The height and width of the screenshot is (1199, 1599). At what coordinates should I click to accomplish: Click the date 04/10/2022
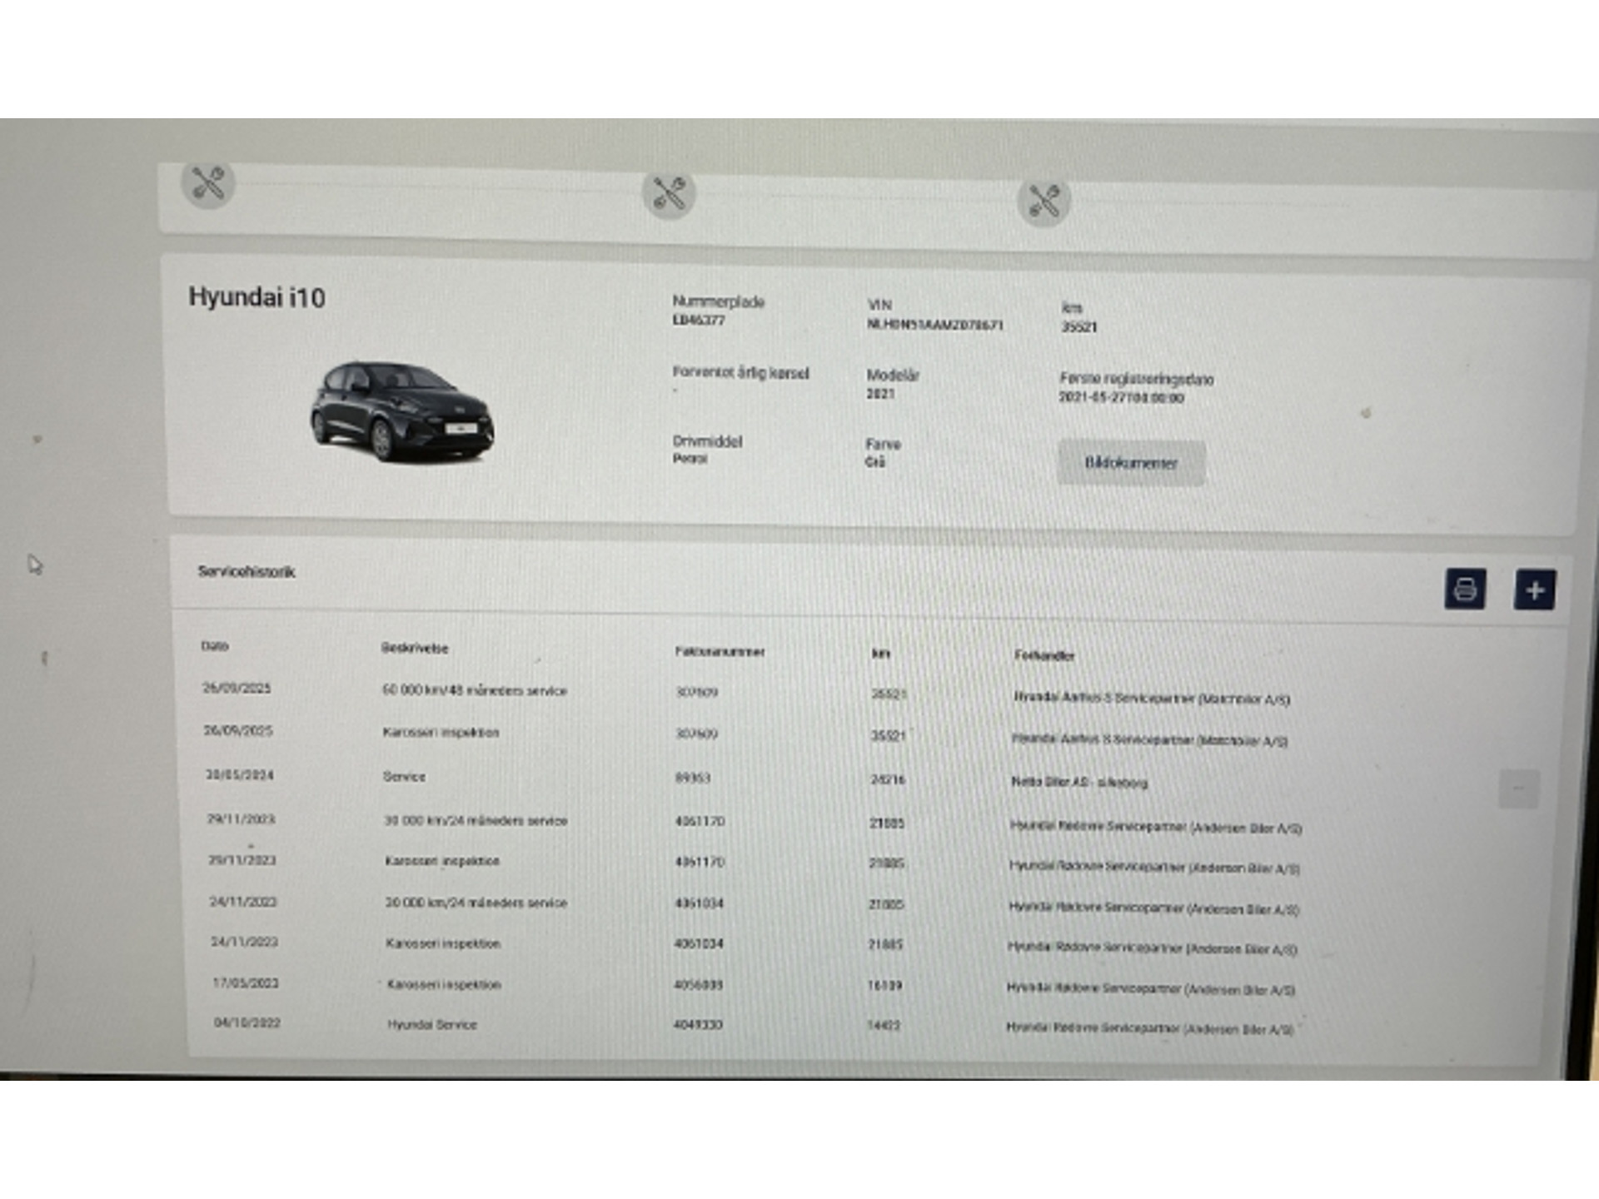click(x=247, y=1022)
